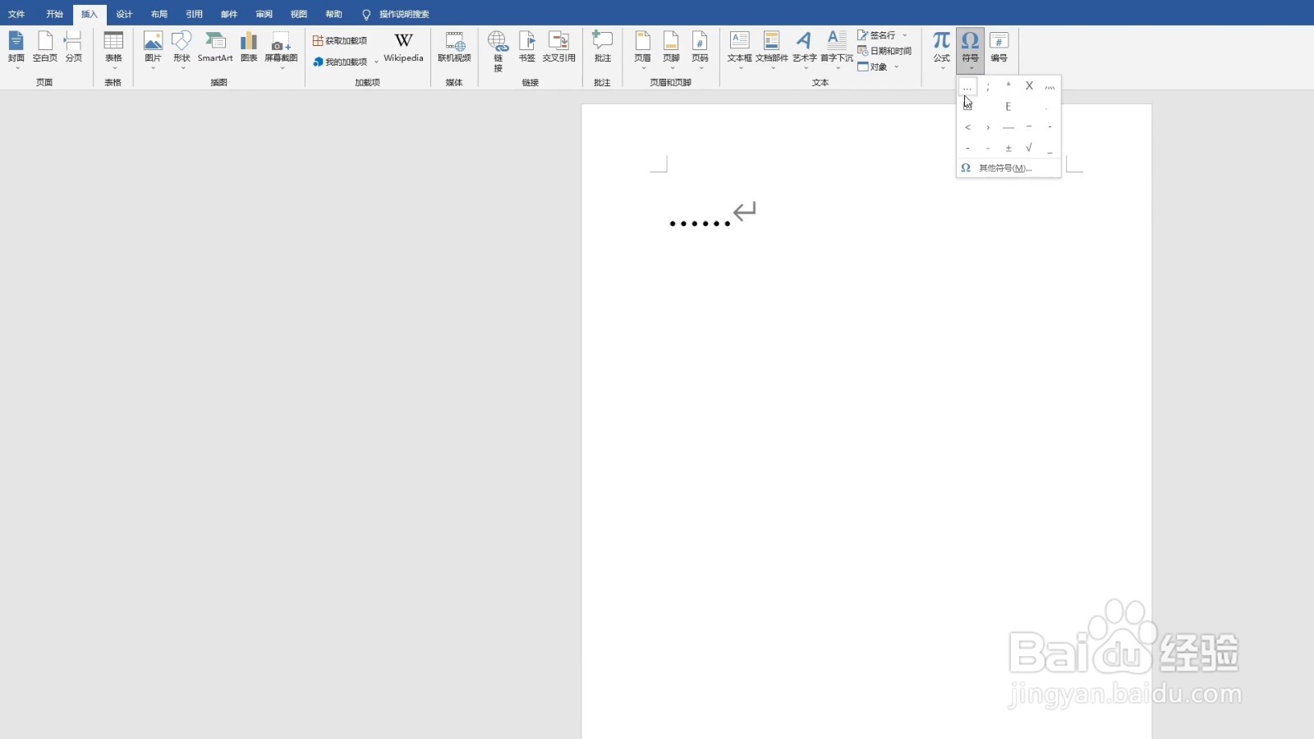Insert a blank page (空白页)

click(x=45, y=48)
